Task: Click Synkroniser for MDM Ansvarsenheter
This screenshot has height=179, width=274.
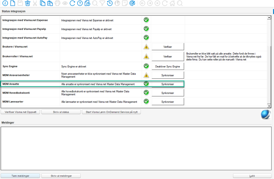Action: pyautogui.click(x=168, y=75)
